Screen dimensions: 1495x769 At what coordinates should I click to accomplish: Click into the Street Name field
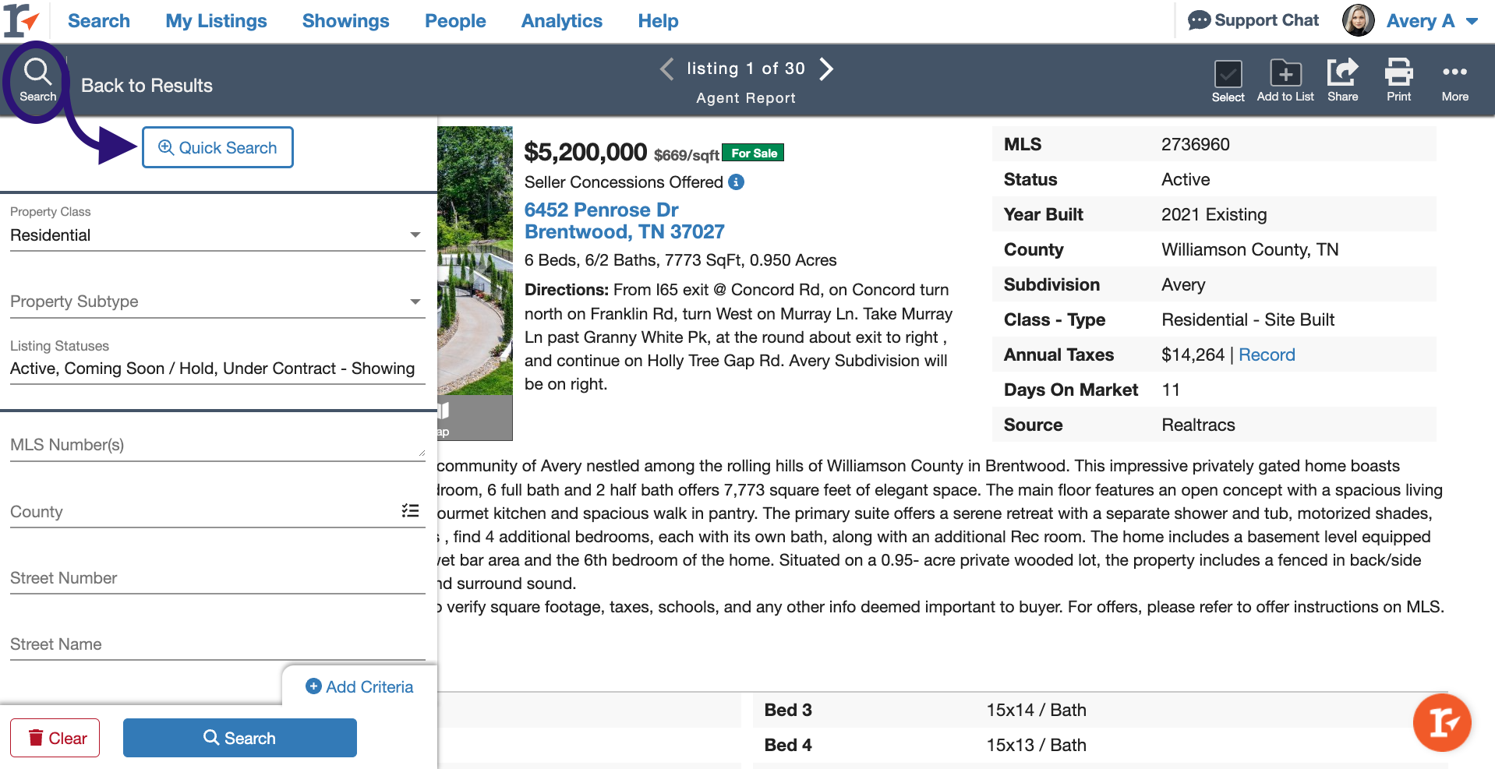tap(217, 645)
